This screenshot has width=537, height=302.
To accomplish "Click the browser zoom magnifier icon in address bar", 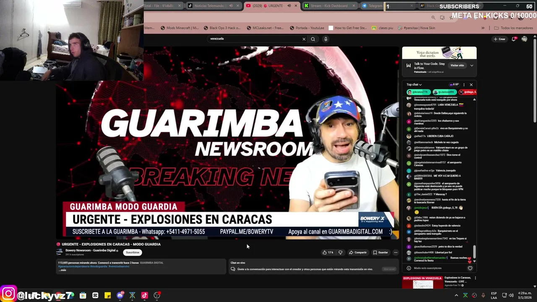I will pos(433,17).
